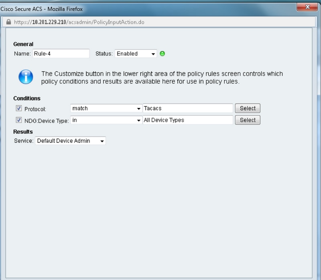This screenshot has height=280, width=321.
Task: Open the Protocol operator dropdown showing match
Action: [106, 108]
